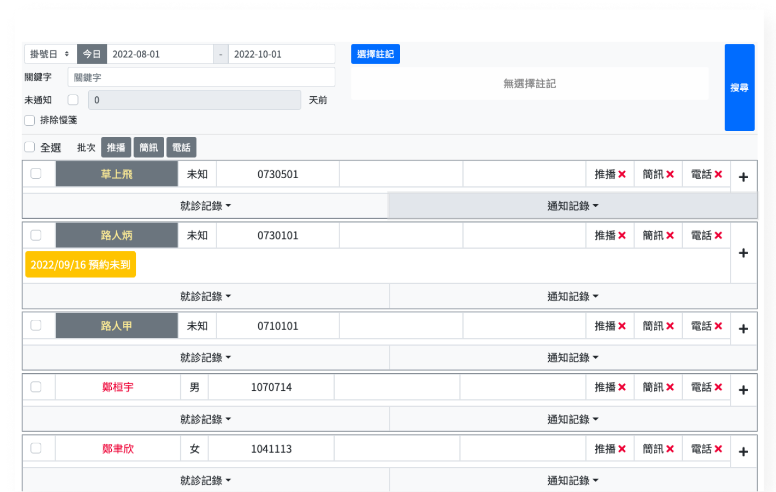
Task: Click the plus icon in the 草上飛 row
Action: click(743, 177)
